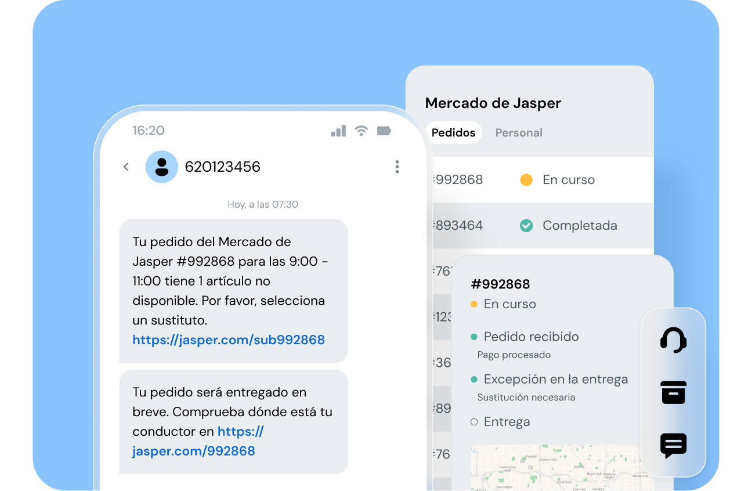Image resolution: width=752 pixels, height=491 pixels.
Task: Click the yellow En curso status dot
Action: pyautogui.click(x=527, y=180)
